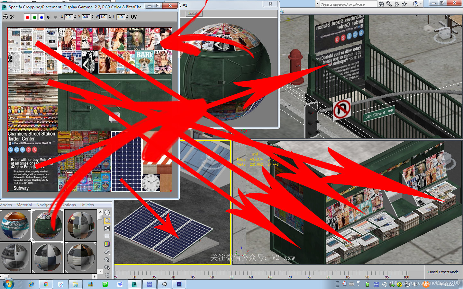Click sample slots scrollbar up arrow
Viewport: 463px width, 289px height.
click(x=100, y=212)
